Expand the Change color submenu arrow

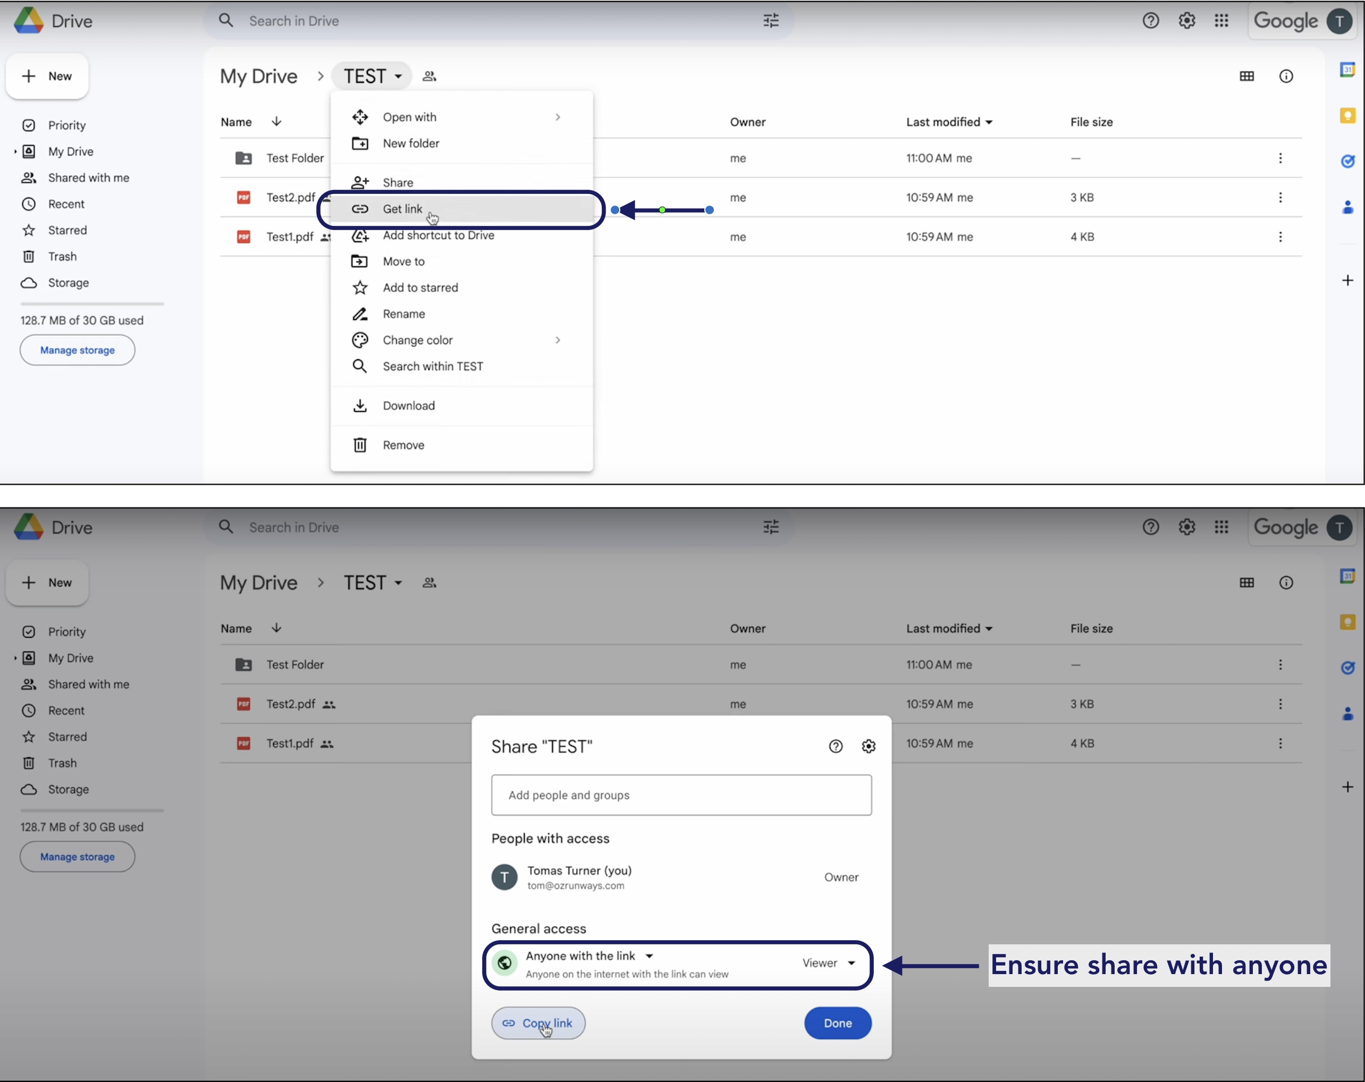coord(558,340)
